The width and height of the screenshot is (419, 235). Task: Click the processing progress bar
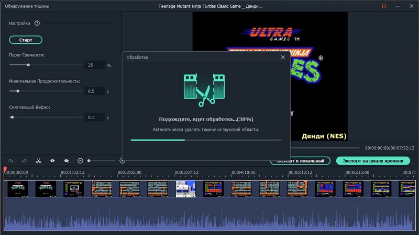(x=206, y=140)
